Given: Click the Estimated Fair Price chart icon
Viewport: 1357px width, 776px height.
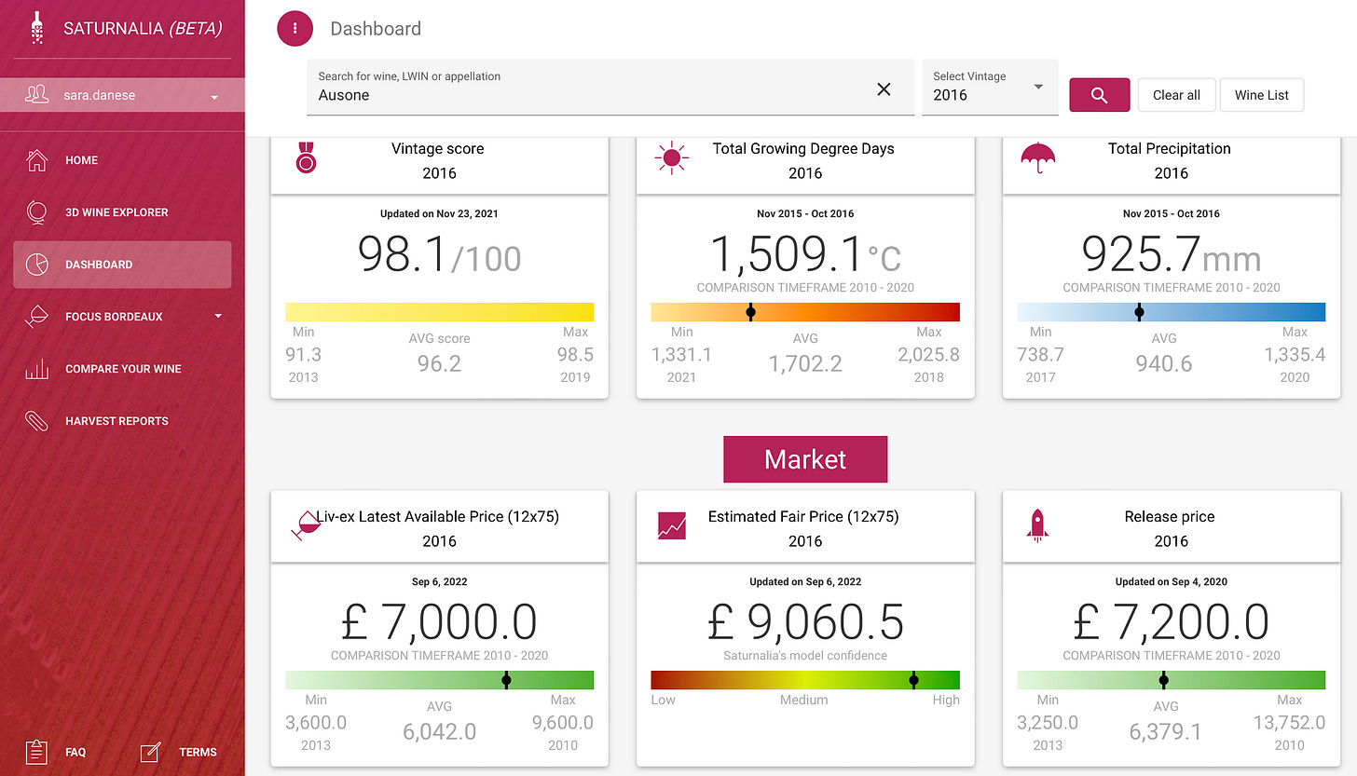Looking at the screenshot, I should pos(671,525).
